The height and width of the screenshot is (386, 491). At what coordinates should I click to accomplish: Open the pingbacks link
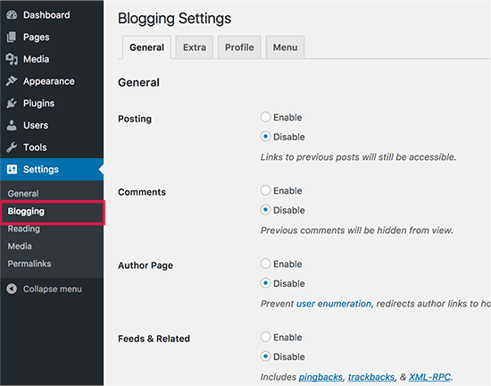pos(320,377)
